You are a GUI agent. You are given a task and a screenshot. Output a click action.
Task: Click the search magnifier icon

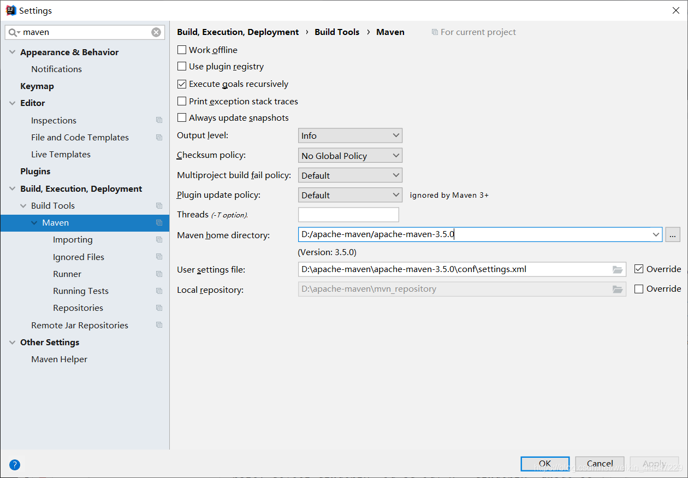tap(14, 33)
